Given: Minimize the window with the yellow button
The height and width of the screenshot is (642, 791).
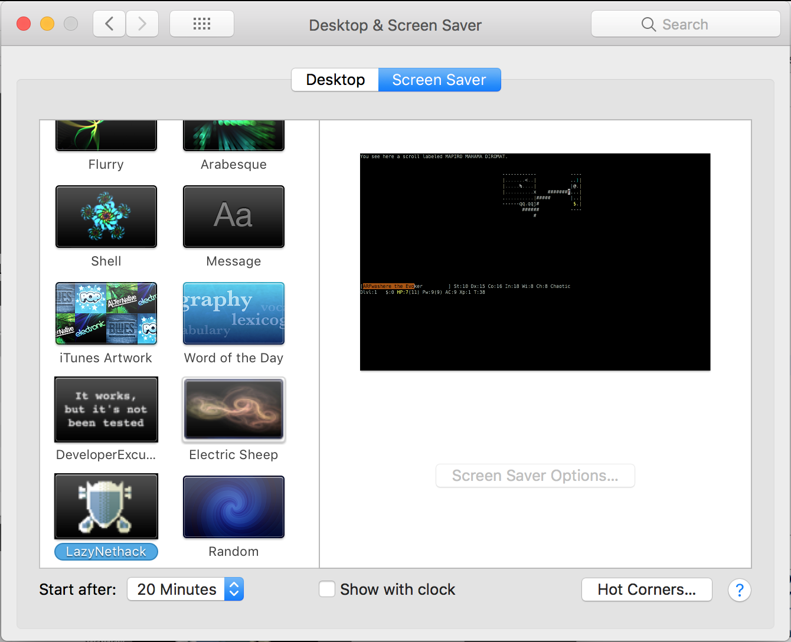Looking at the screenshot, I should 47,24.
